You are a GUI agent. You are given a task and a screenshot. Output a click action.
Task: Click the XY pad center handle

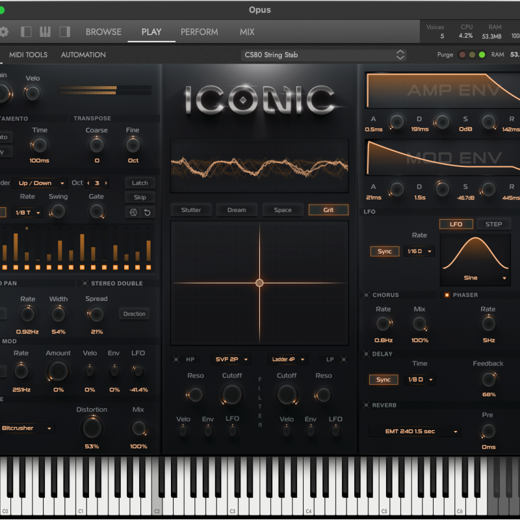pyautogui.click(x=259, y=283)
